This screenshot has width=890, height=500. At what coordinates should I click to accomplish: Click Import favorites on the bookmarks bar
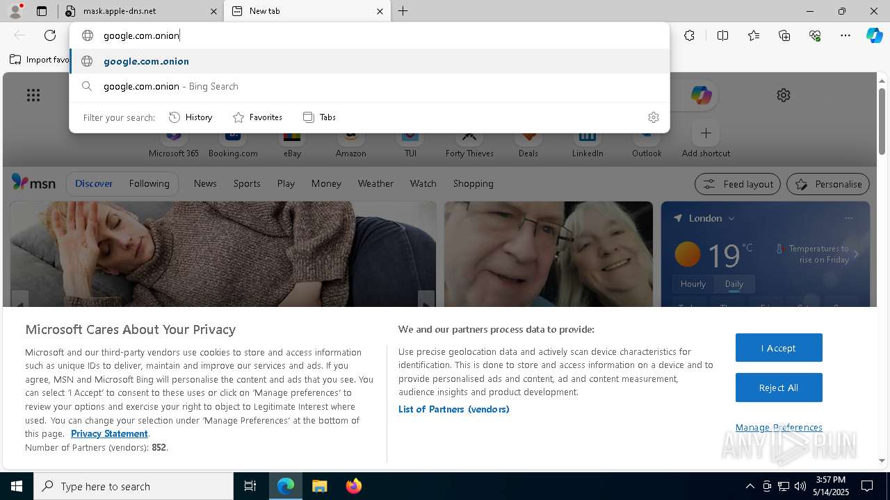(40, 60)
